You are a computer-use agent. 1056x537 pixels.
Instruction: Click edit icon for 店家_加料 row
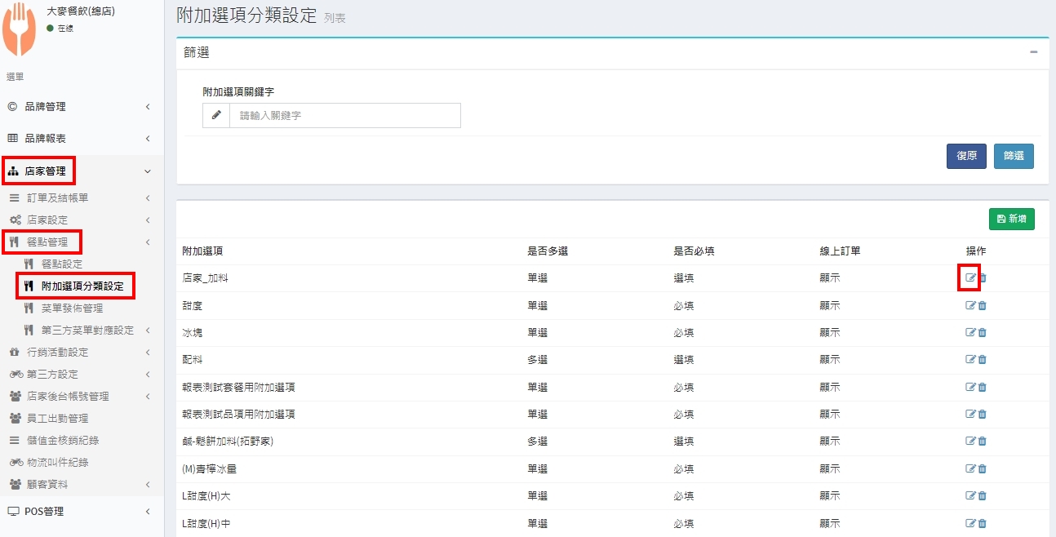click(970, 278)
